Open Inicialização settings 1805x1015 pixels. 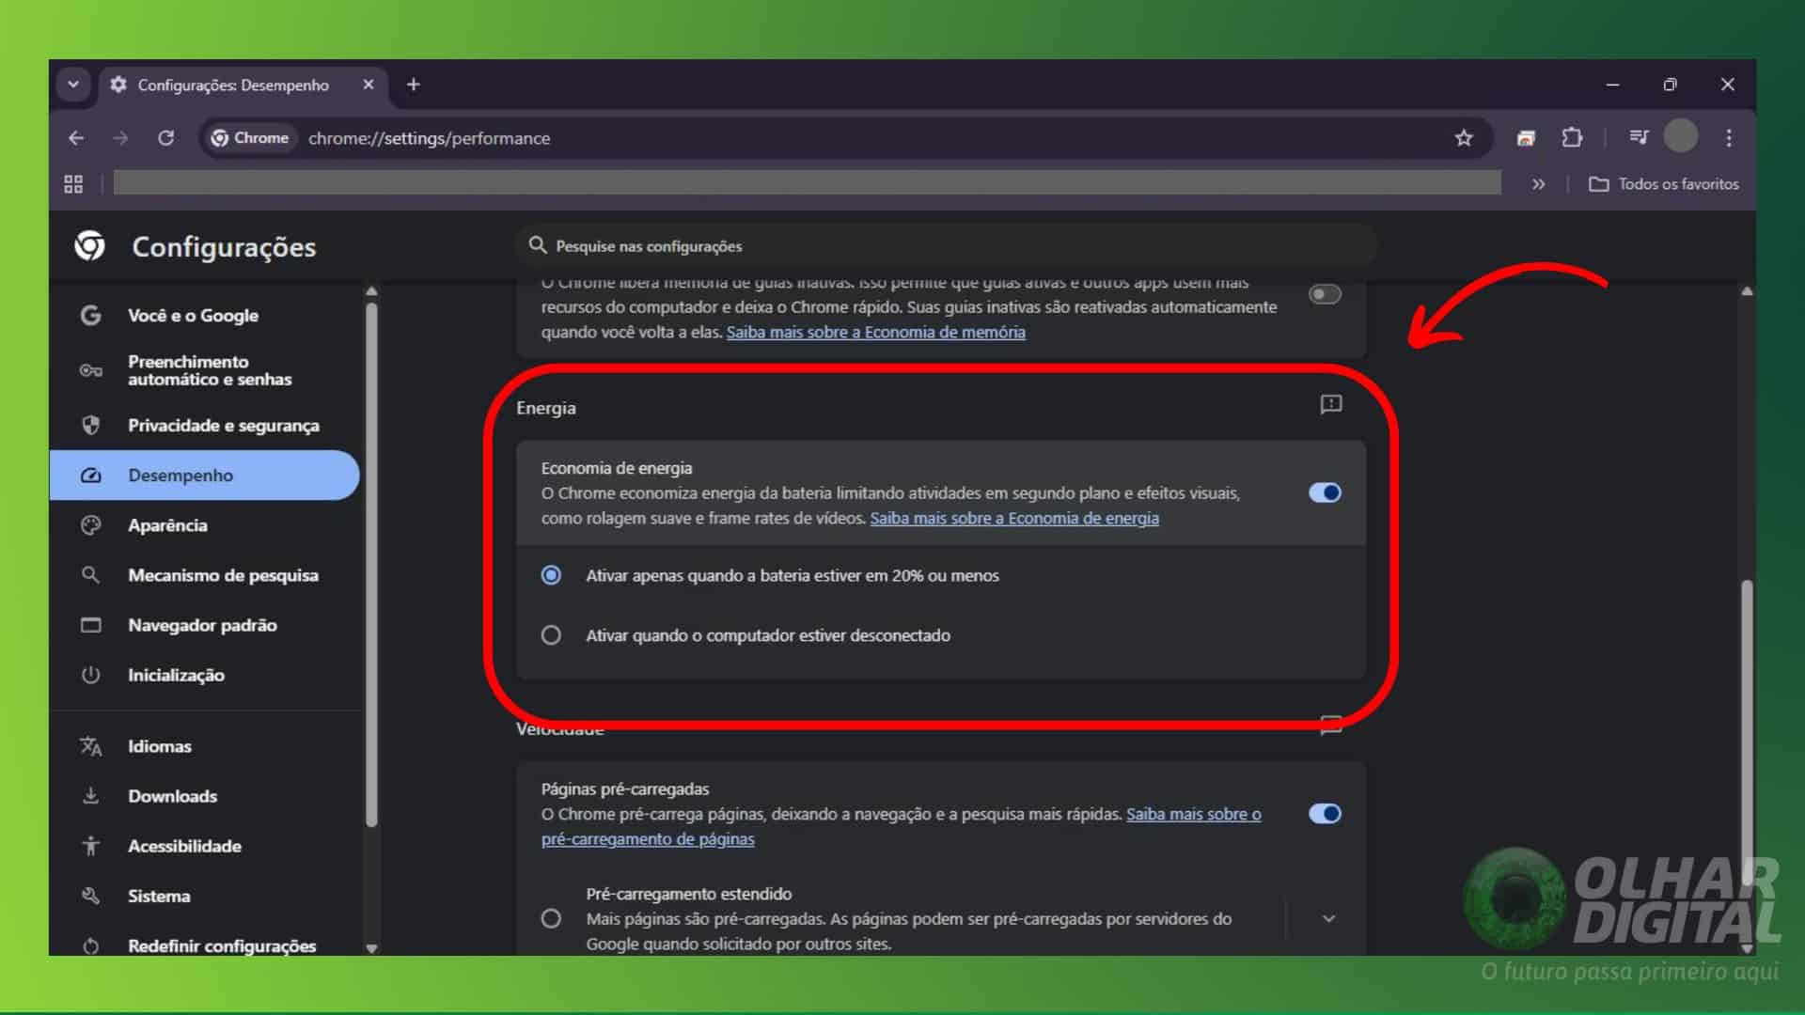click(x=176, y=675)
